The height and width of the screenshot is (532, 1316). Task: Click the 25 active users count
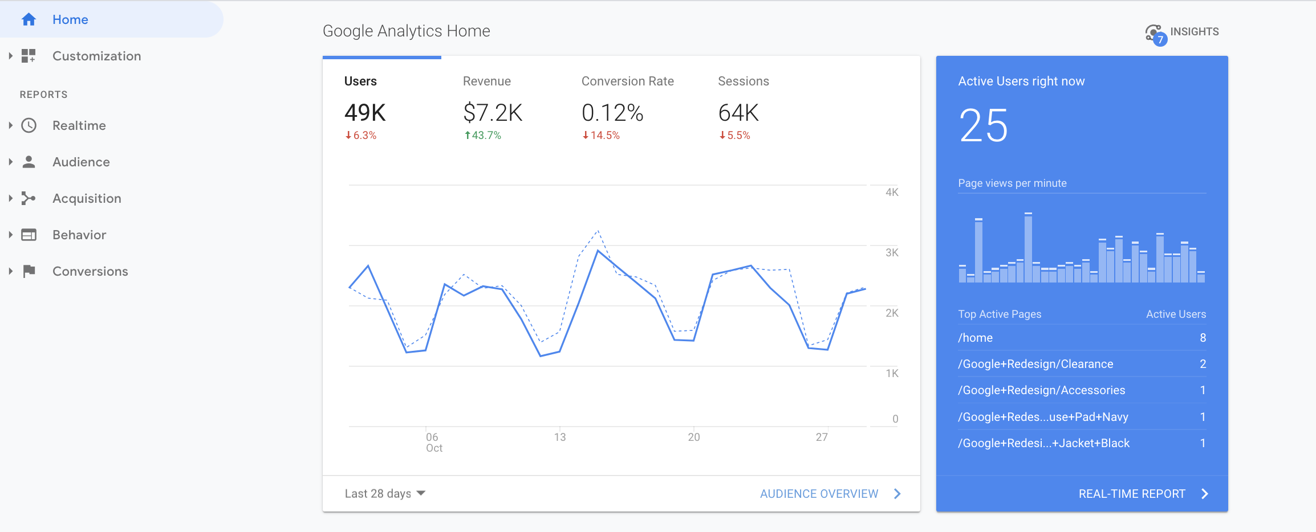coord(984,125)
